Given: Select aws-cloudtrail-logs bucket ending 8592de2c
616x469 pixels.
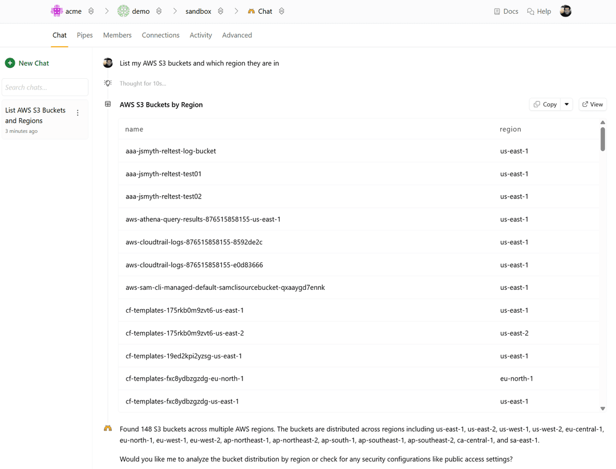Looking at the screenshot, I should click(194, 242).
